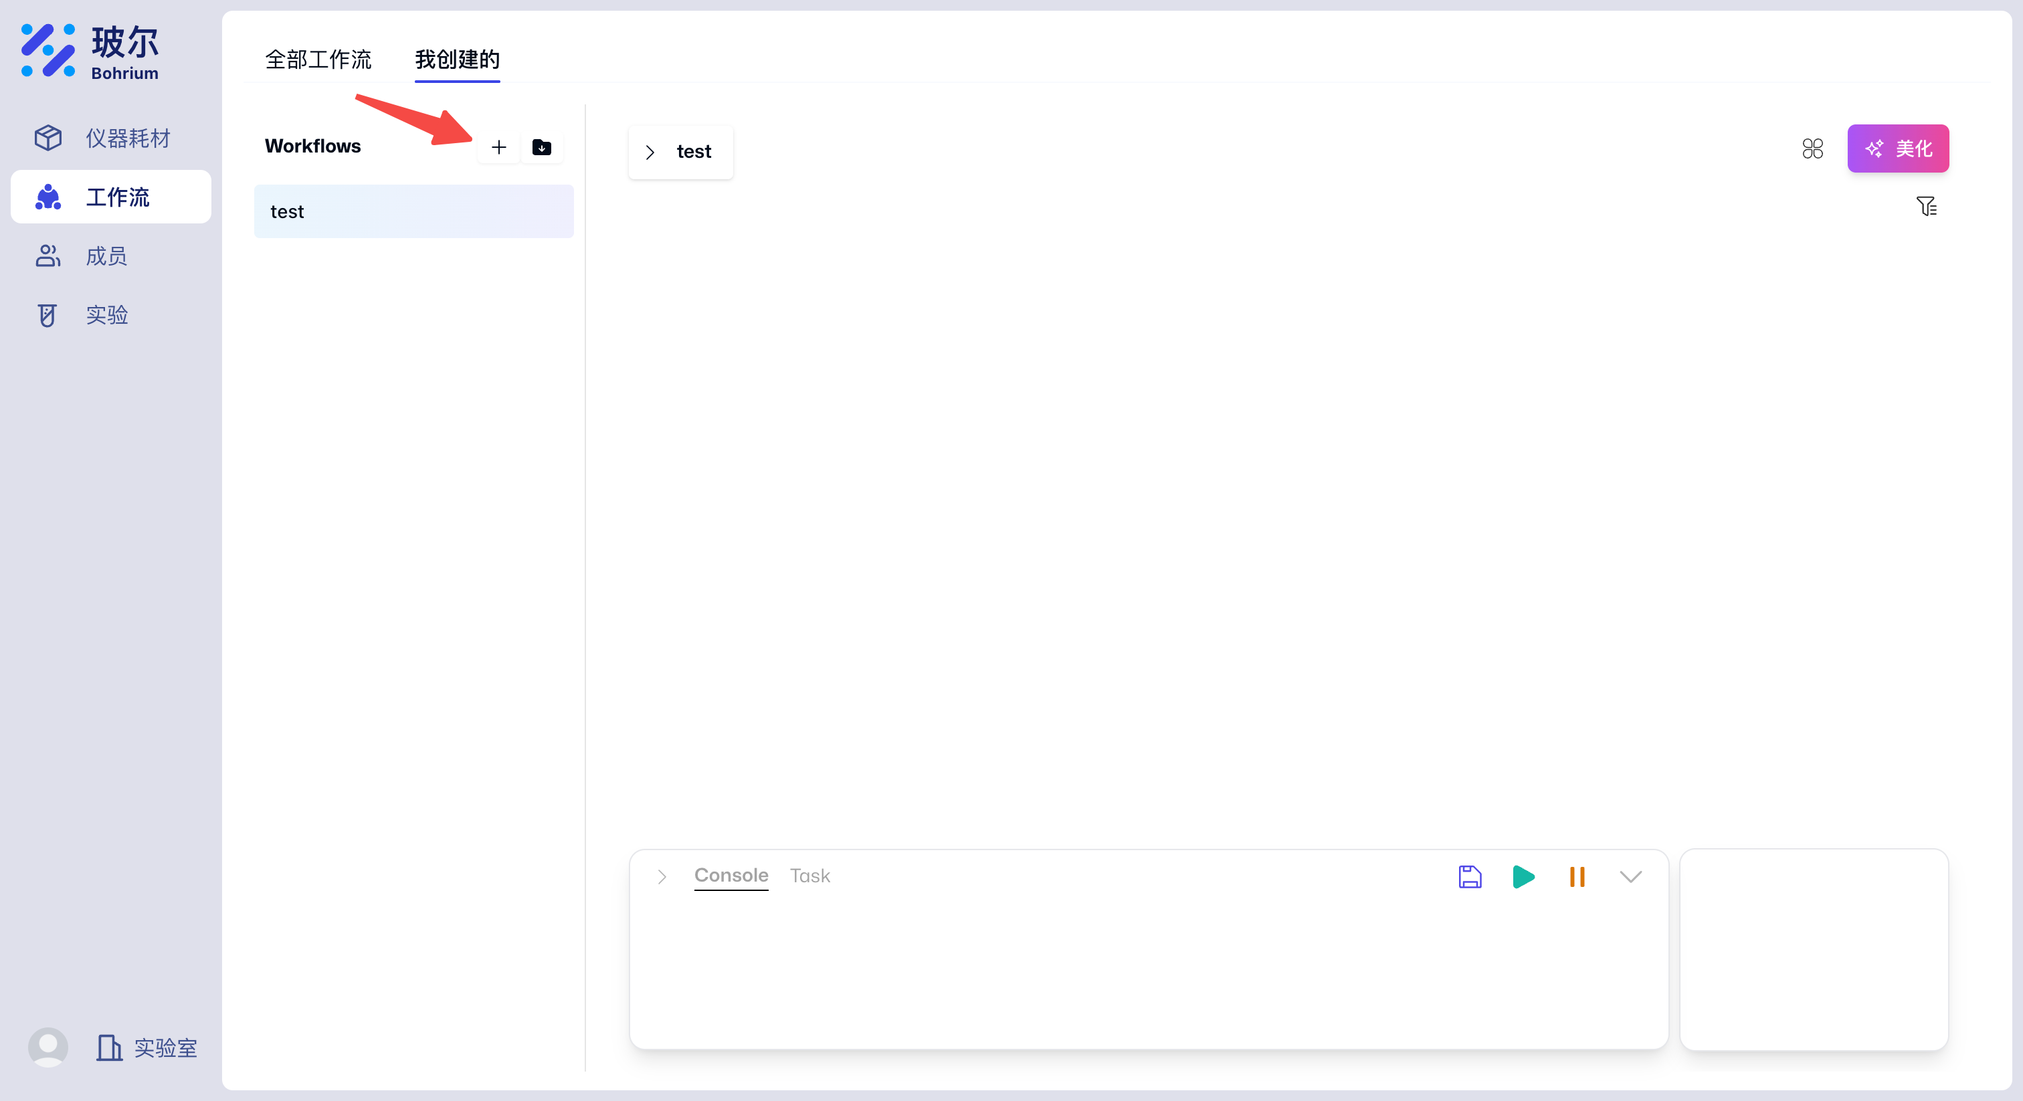
Task: Click the filter list icon
Action: click(1925, 207)
